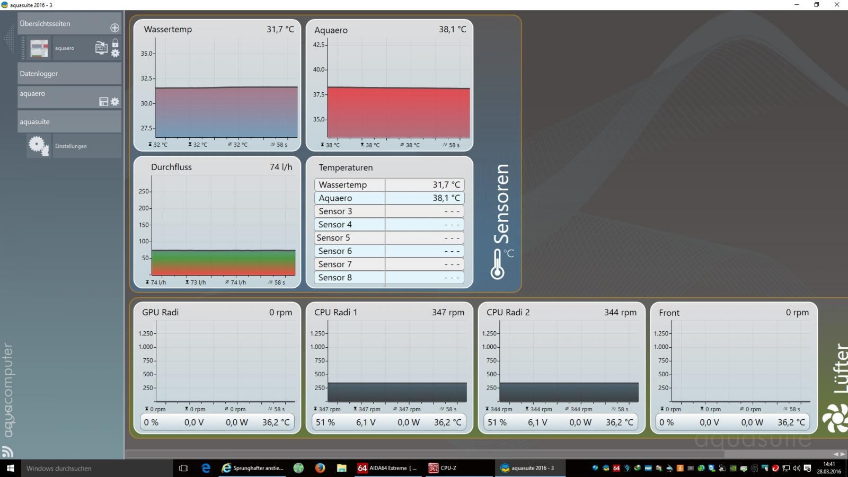Image resolution: width=848 pixels, height=477 pixels.
Task: Open the WD tray icon
Action: coord(648,468)
